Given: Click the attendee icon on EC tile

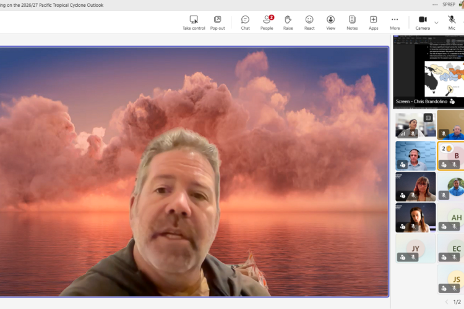Looking at the screenshot, I should tap(444, 258).
